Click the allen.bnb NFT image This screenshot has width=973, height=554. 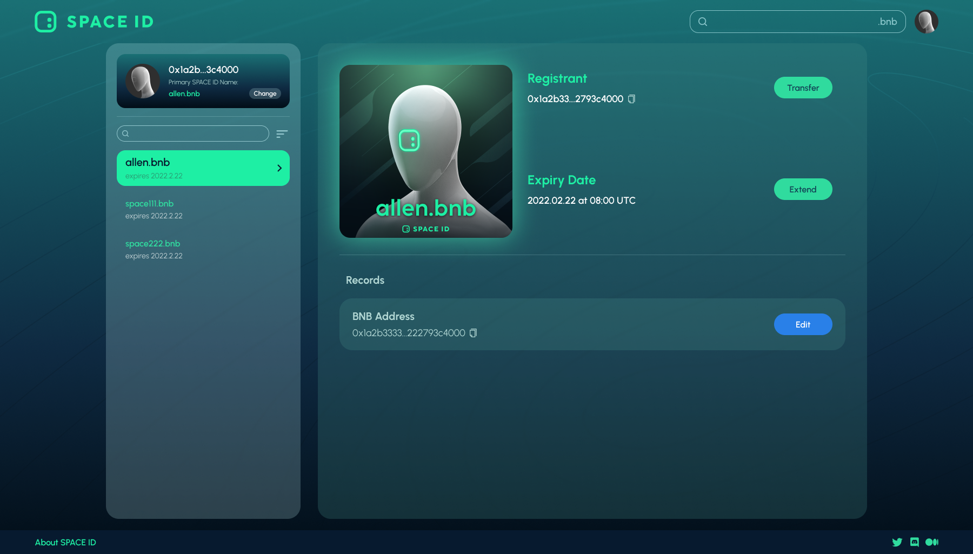[426, 151]
